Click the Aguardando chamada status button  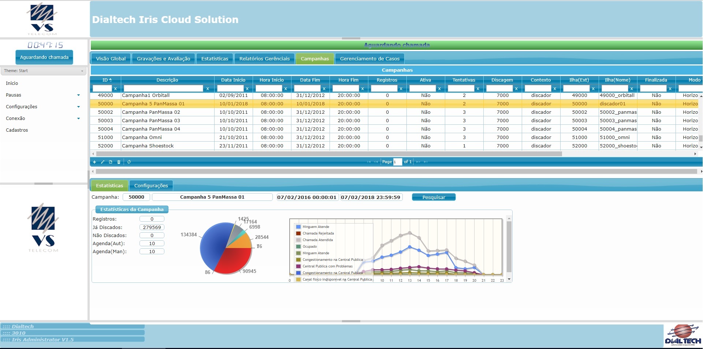click(44, 57)
